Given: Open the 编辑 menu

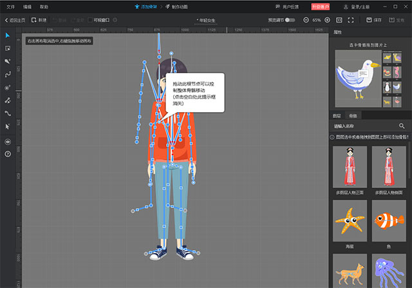Looking at the screenshot, I should tap(26, 6).
